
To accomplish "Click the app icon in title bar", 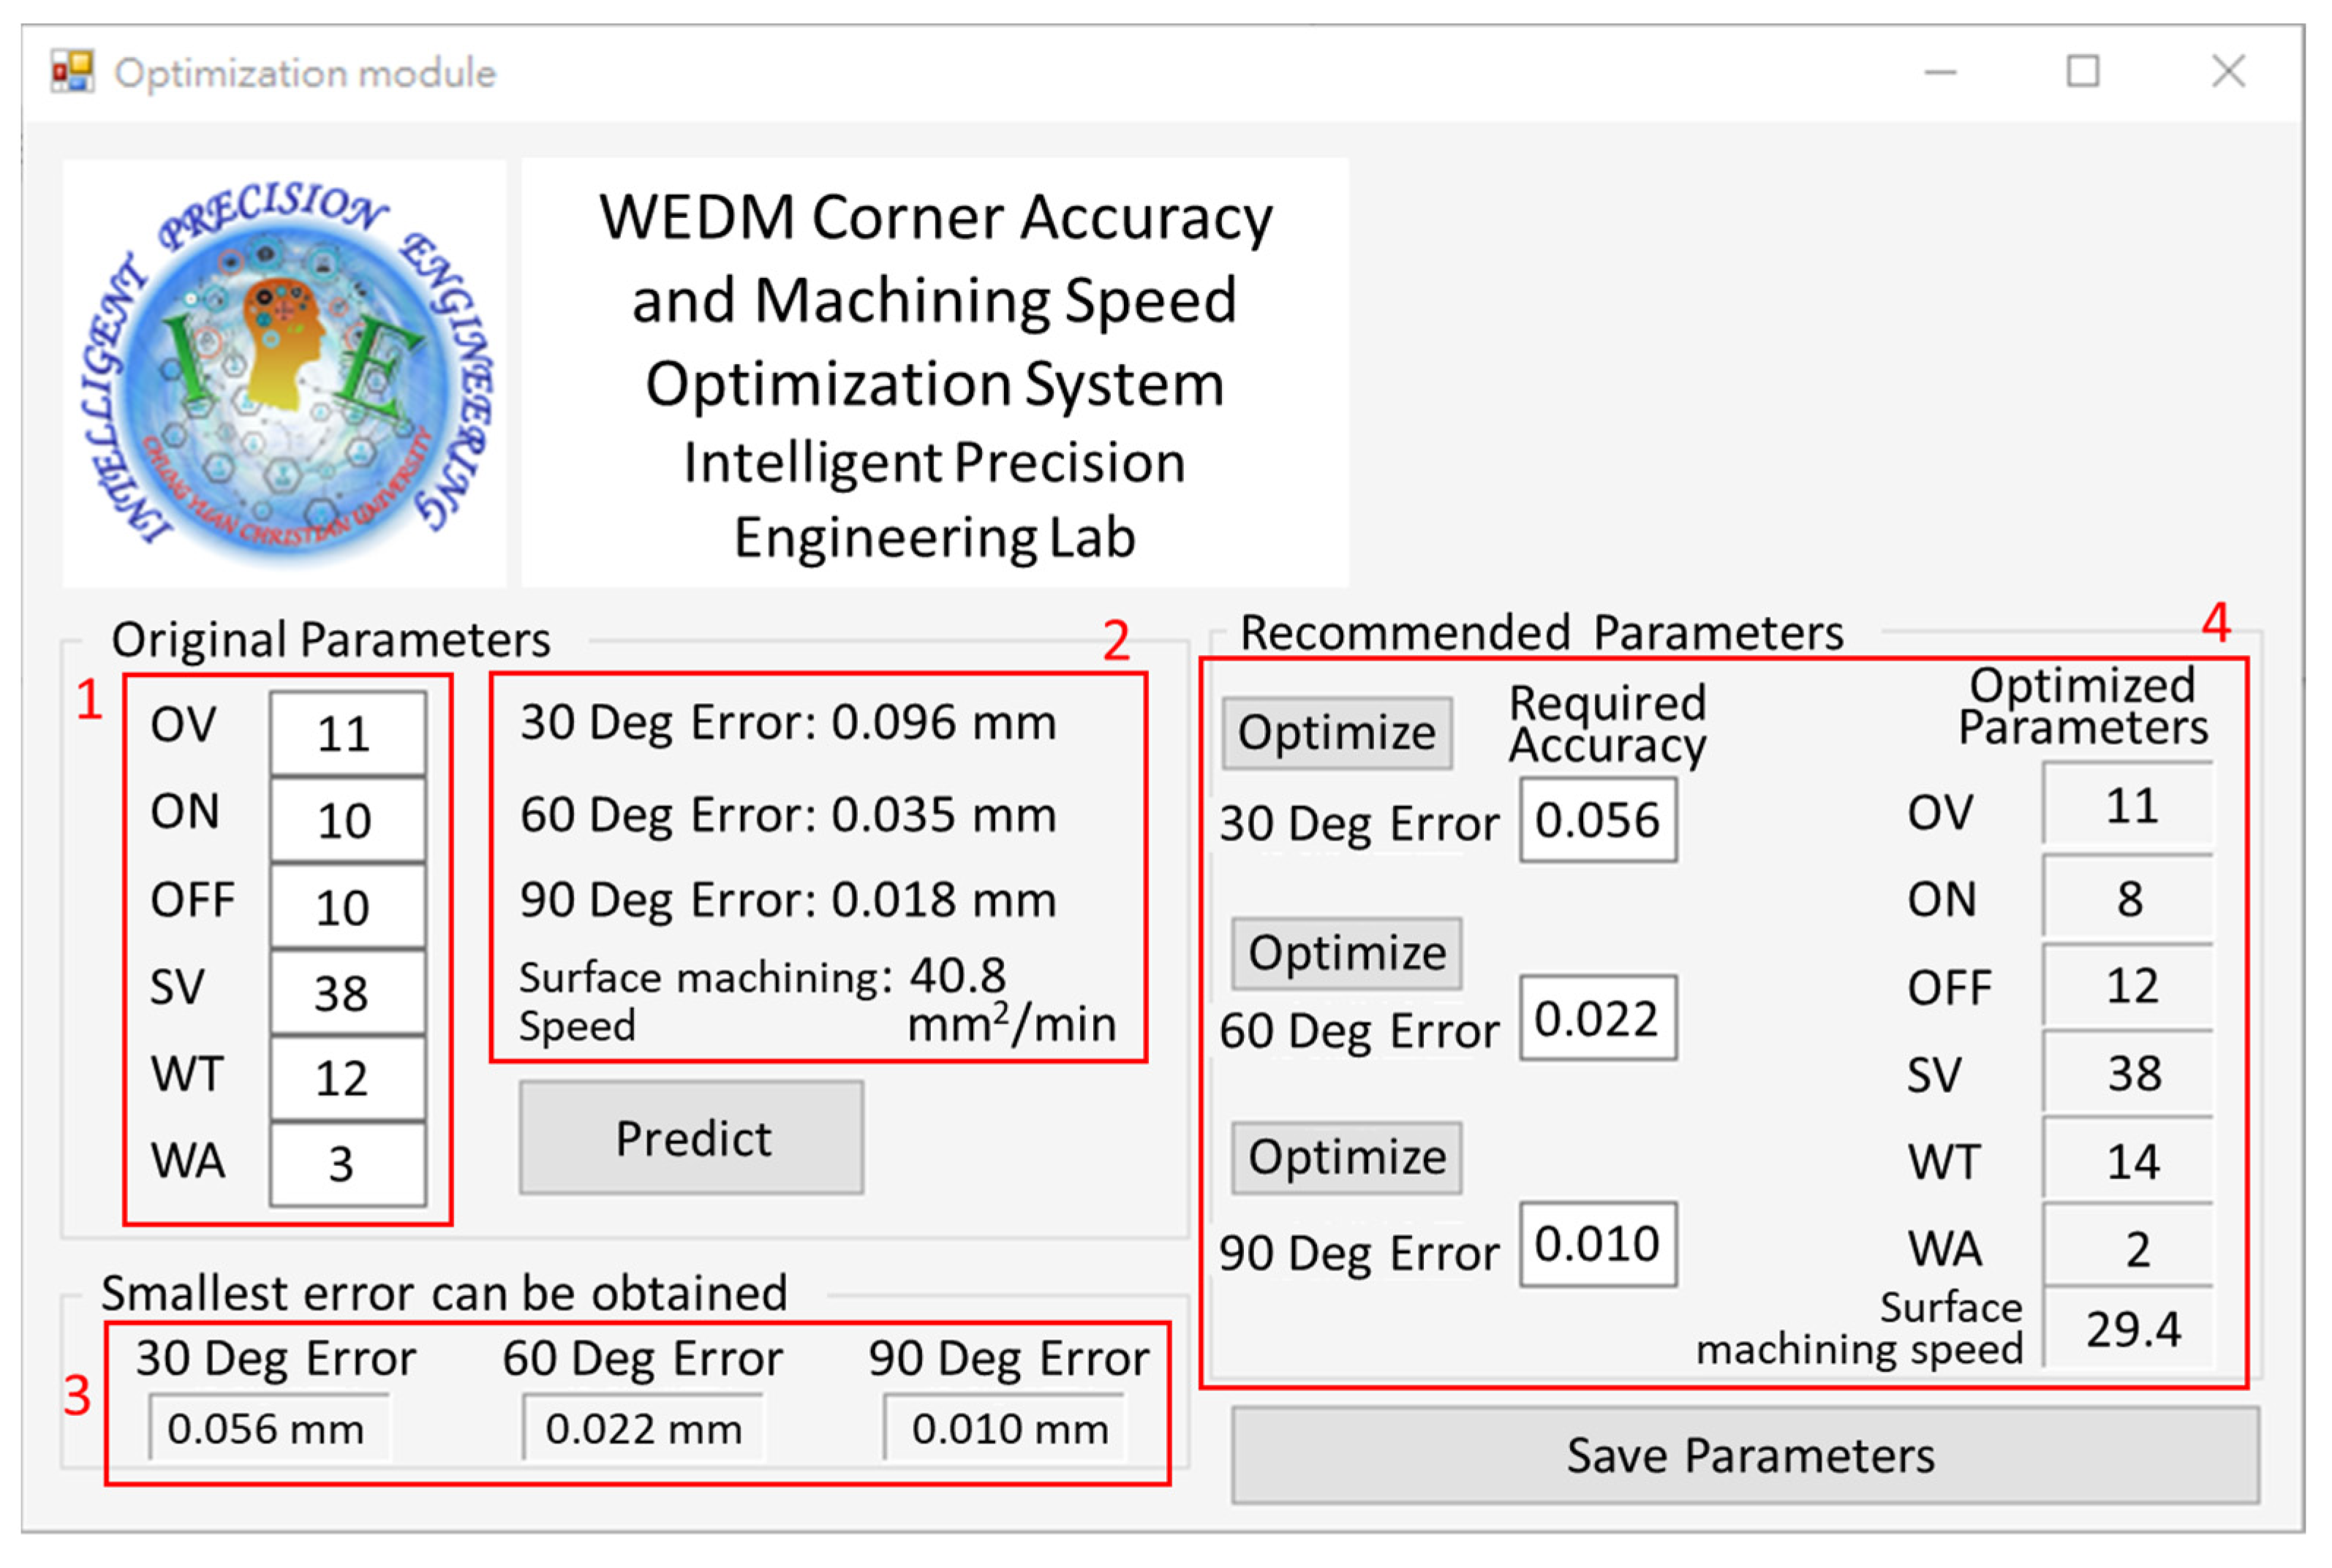I will (72, 72).
